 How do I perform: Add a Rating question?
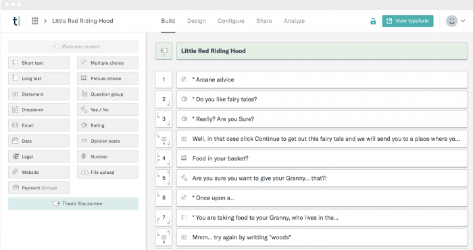pyautogui.click(x=107, y=125)
